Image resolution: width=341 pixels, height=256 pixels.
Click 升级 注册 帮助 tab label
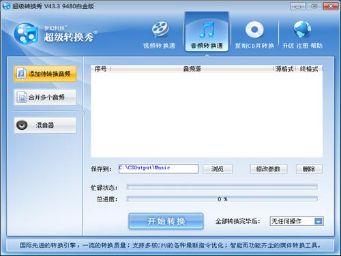coord(302,46)
